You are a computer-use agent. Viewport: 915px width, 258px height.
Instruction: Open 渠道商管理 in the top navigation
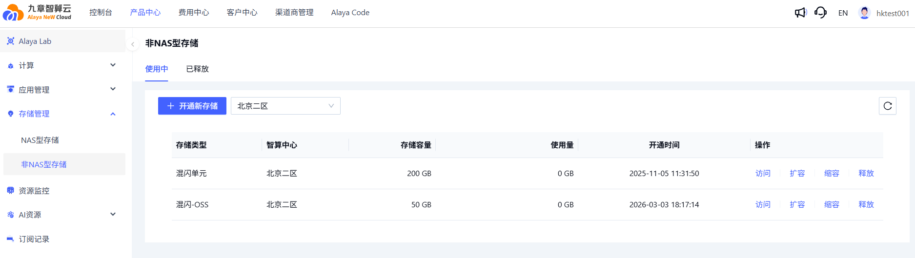pos(294,13)
